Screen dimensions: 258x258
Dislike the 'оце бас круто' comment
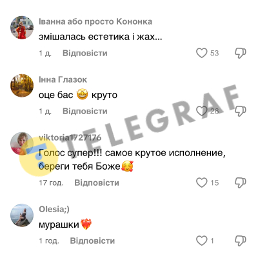pyautogui.click(x=240, y=111)
